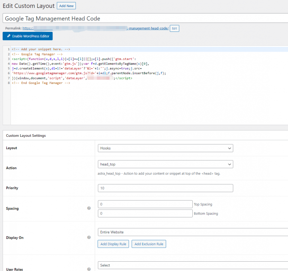Click the Custom Layout Settings heading
The image size is (288, 271).
(26, 136)
